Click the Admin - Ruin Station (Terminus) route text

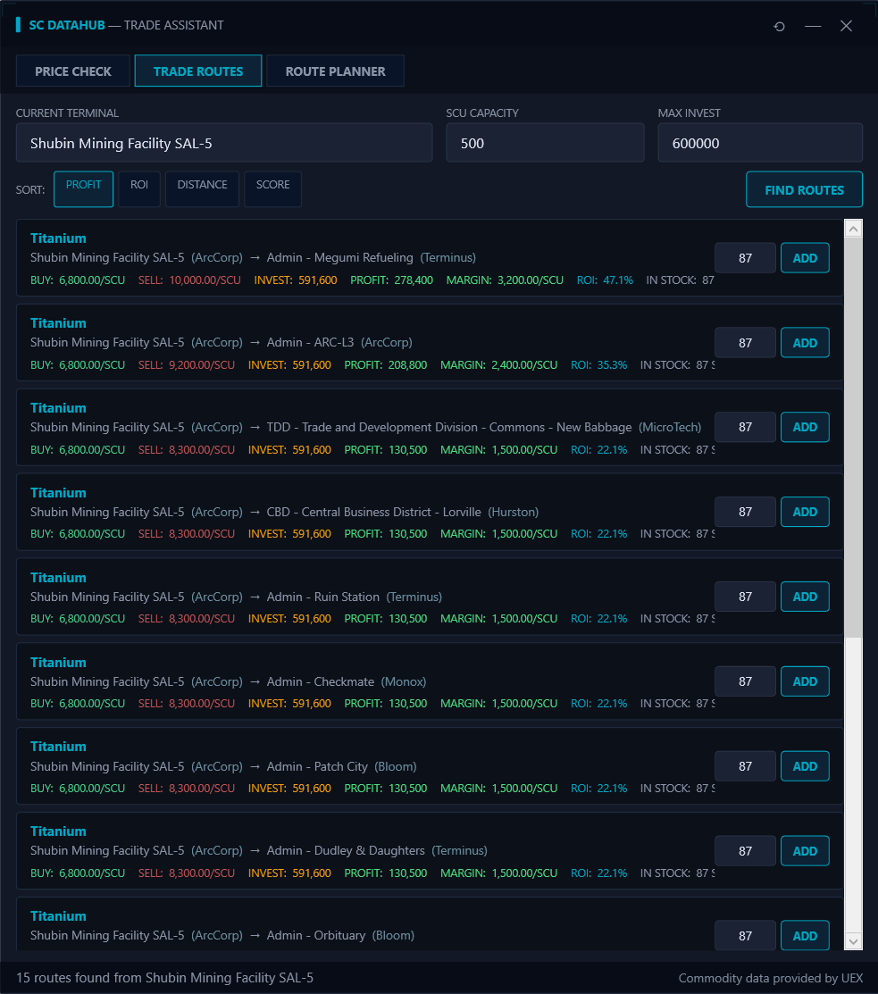point(355,597)
